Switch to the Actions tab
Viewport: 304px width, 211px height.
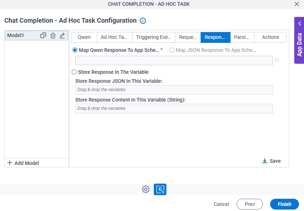click(x=270, y=37)
